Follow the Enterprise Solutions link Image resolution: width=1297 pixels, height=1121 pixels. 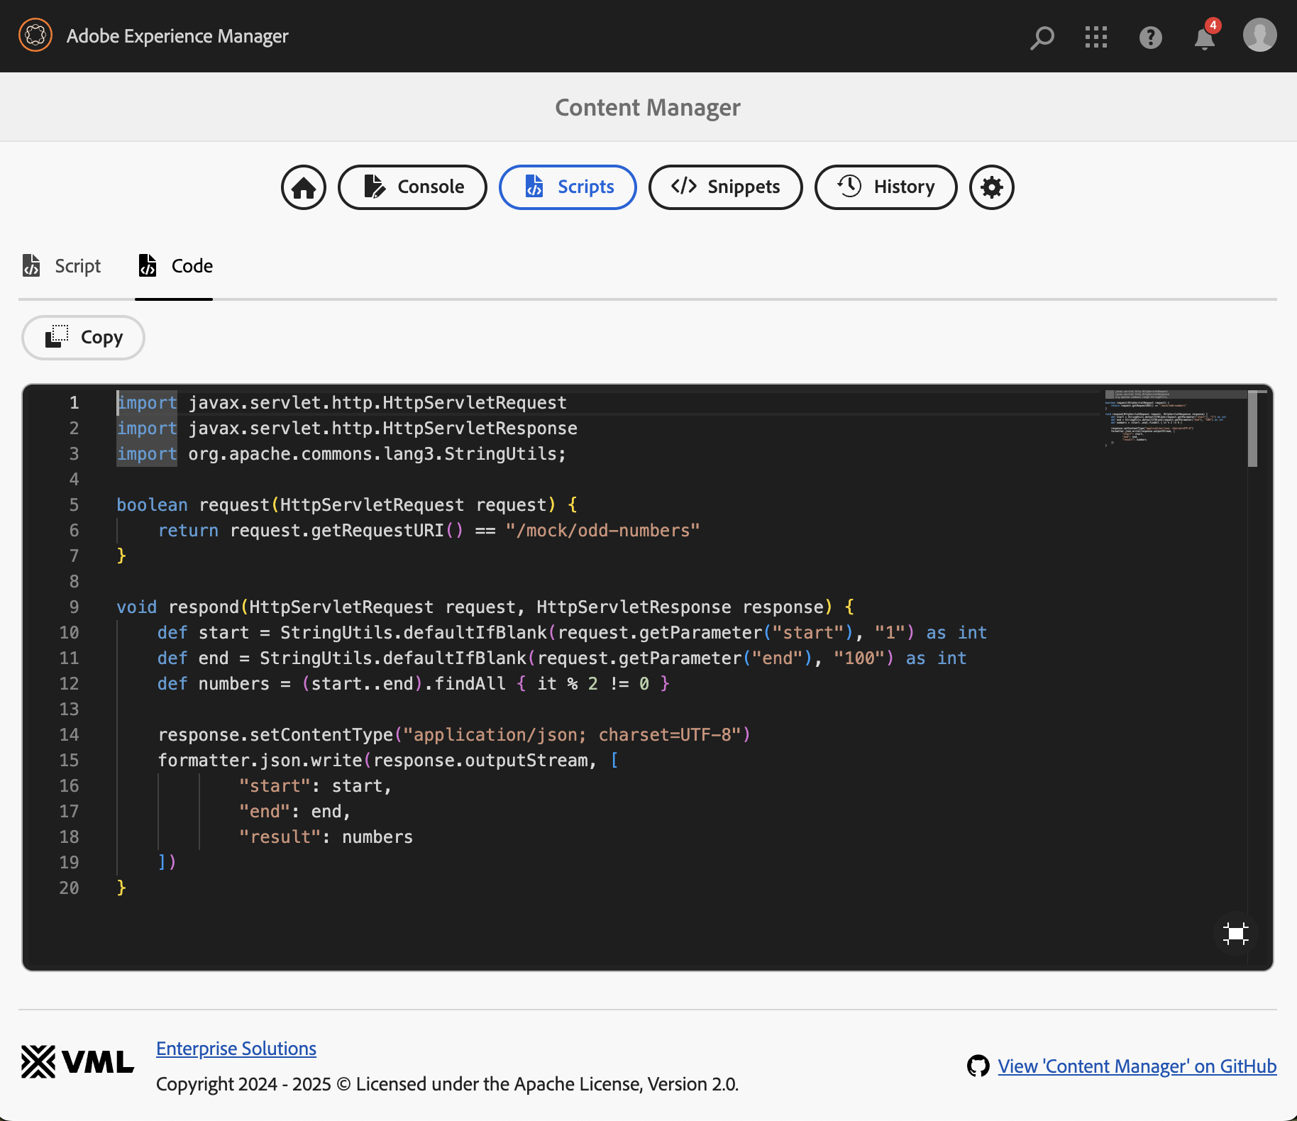point(236,1049)
